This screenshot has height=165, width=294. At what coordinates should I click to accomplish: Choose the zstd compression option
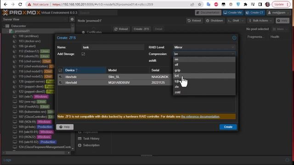[204, 92]
